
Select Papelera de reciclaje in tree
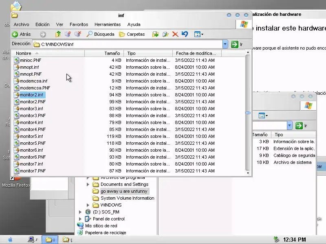click(101, 233)
